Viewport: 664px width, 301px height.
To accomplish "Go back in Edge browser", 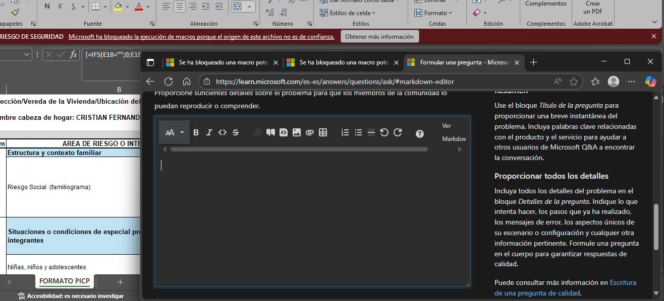I will [150, 81].
